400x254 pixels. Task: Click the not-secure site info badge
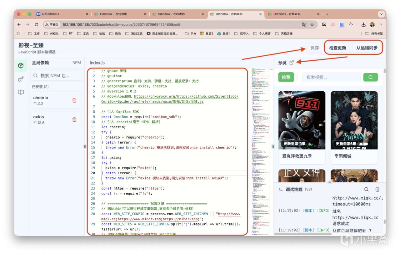(52, 24)
